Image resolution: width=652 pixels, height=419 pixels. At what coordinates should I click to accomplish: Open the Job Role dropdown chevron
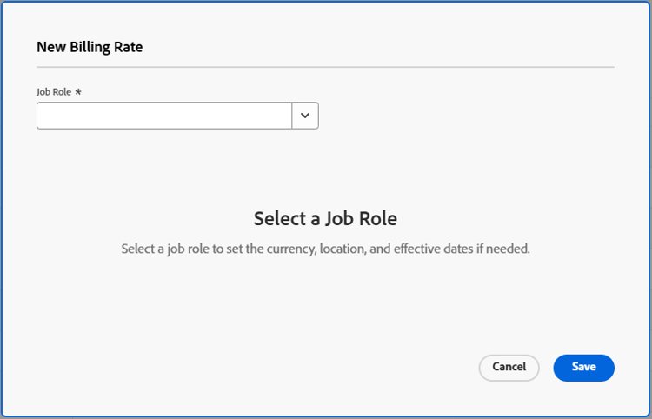pyautogui.click(x=305, y=116)
